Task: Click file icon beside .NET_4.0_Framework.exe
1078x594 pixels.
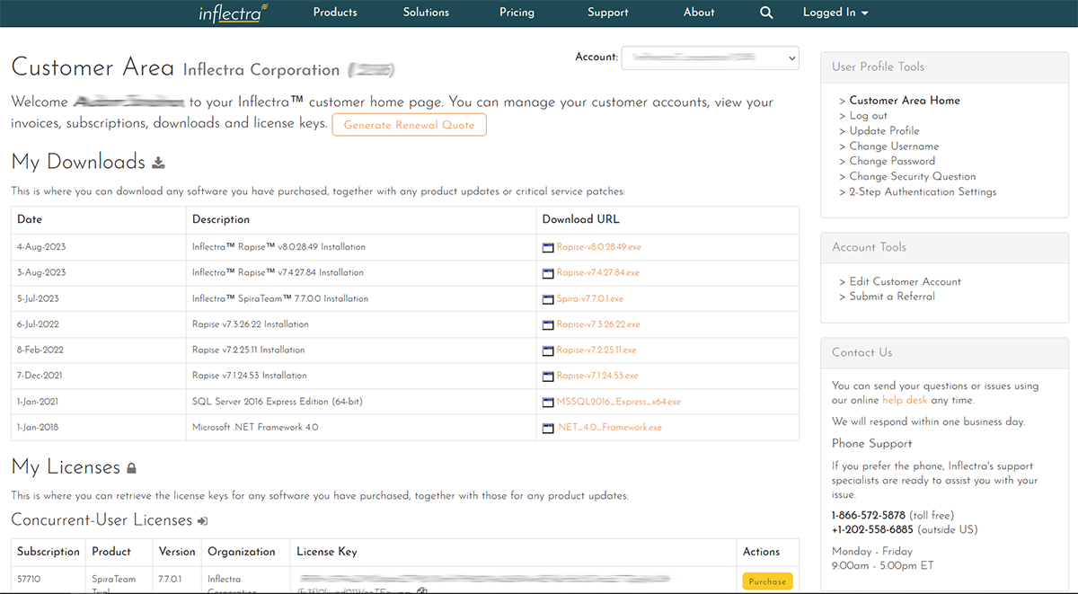Action: (x=548, y=428)
